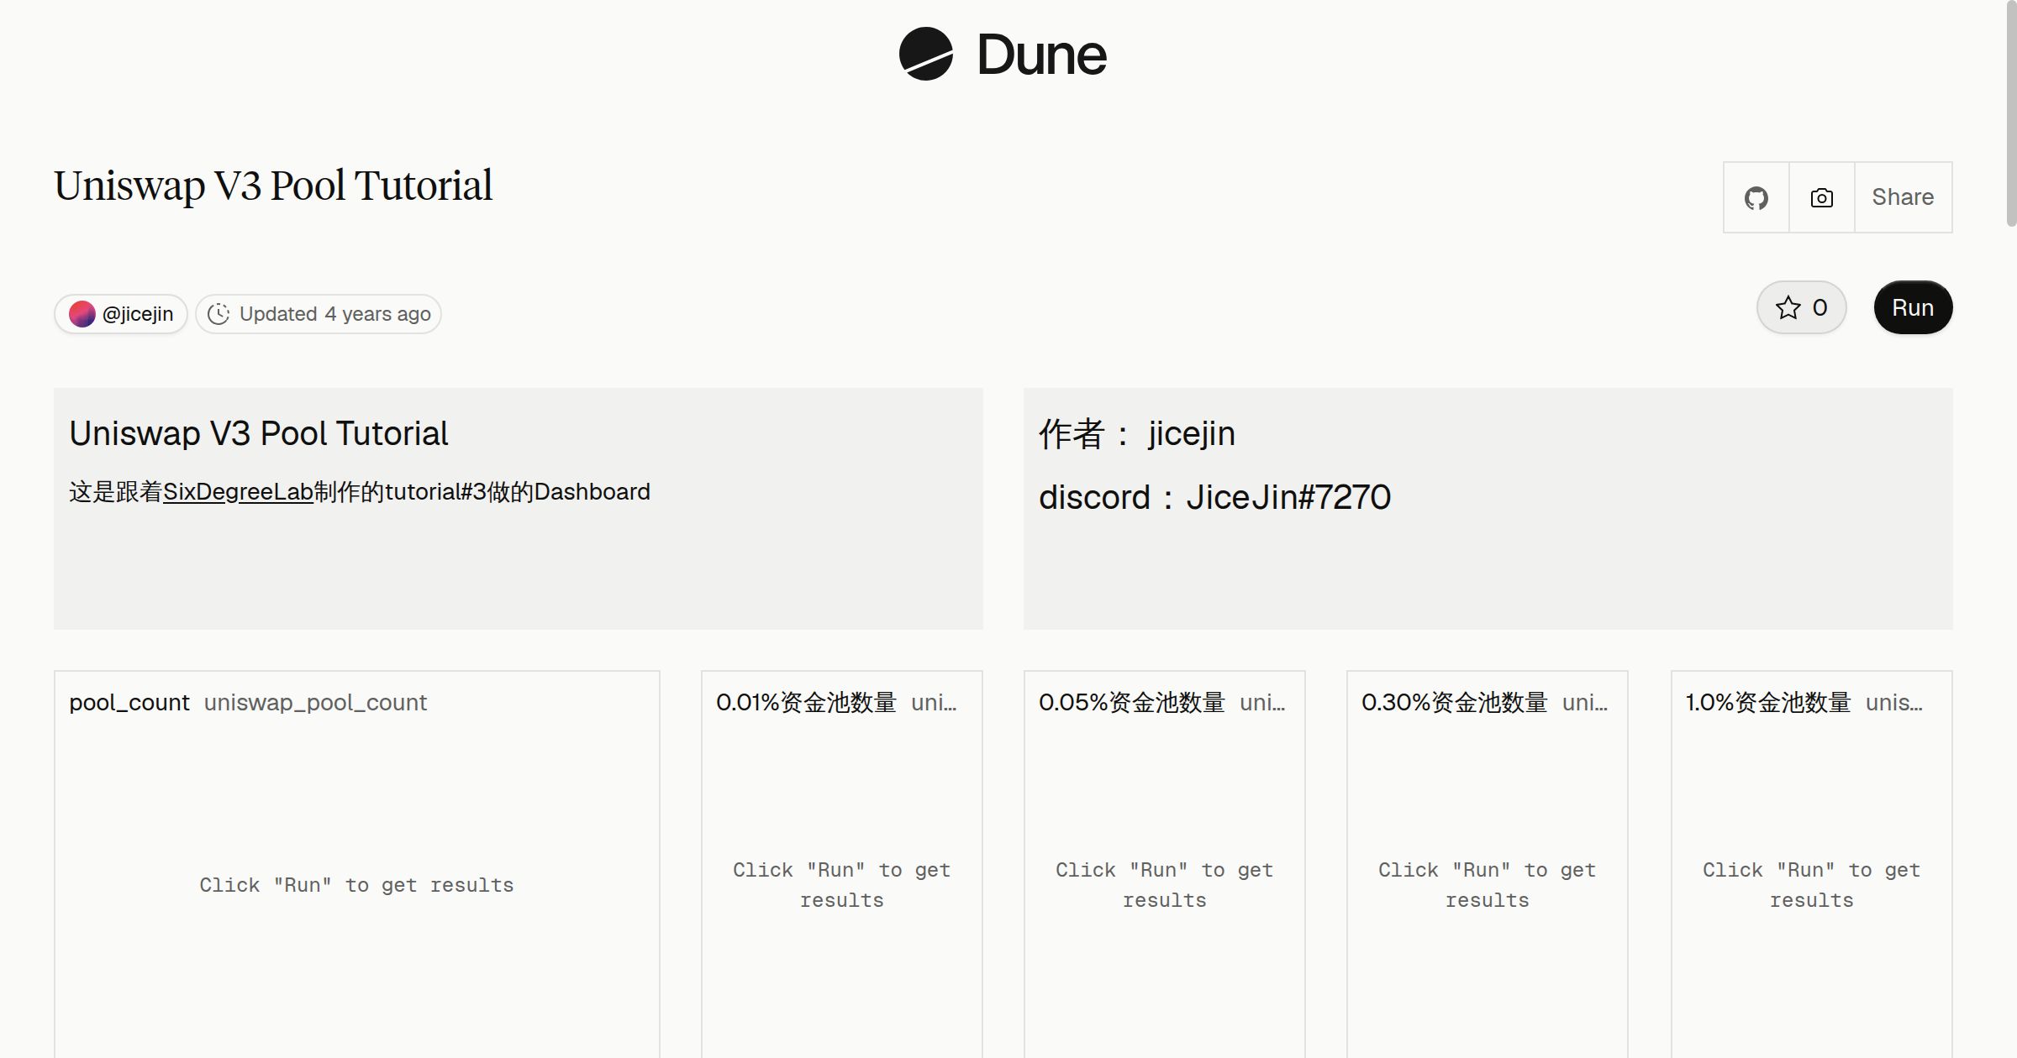Click the Dune wordmark text
This screenshot has width=2017, height=1058.
pyautogui.click(x=1041, y=55)
